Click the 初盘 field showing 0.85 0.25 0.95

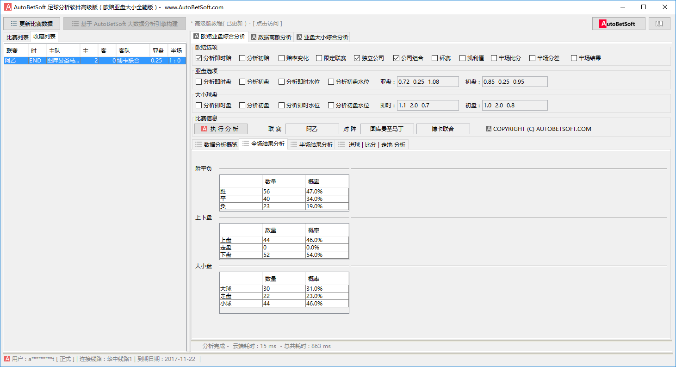point(515,81)
